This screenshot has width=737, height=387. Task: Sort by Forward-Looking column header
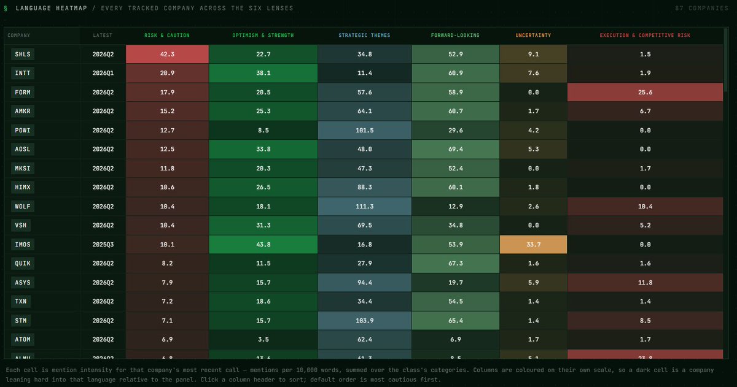coord(455,36)
